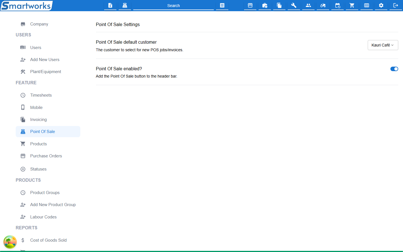Toggle the Point Of Sale enabled switch

pos(394,69)
